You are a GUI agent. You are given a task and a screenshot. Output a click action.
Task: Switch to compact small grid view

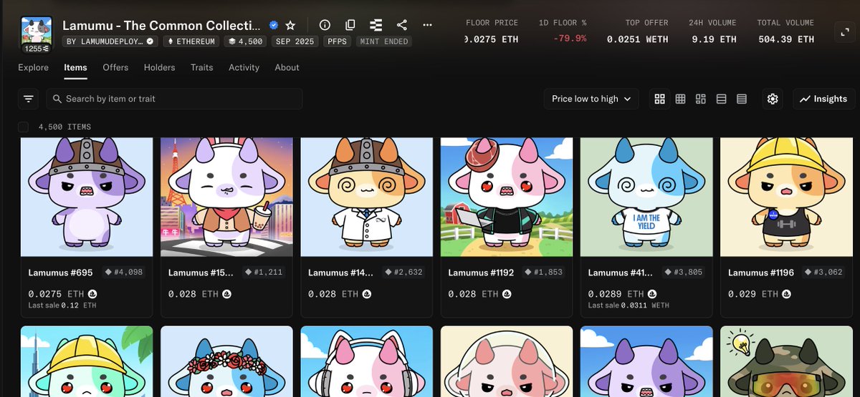[x=681, y=99]
